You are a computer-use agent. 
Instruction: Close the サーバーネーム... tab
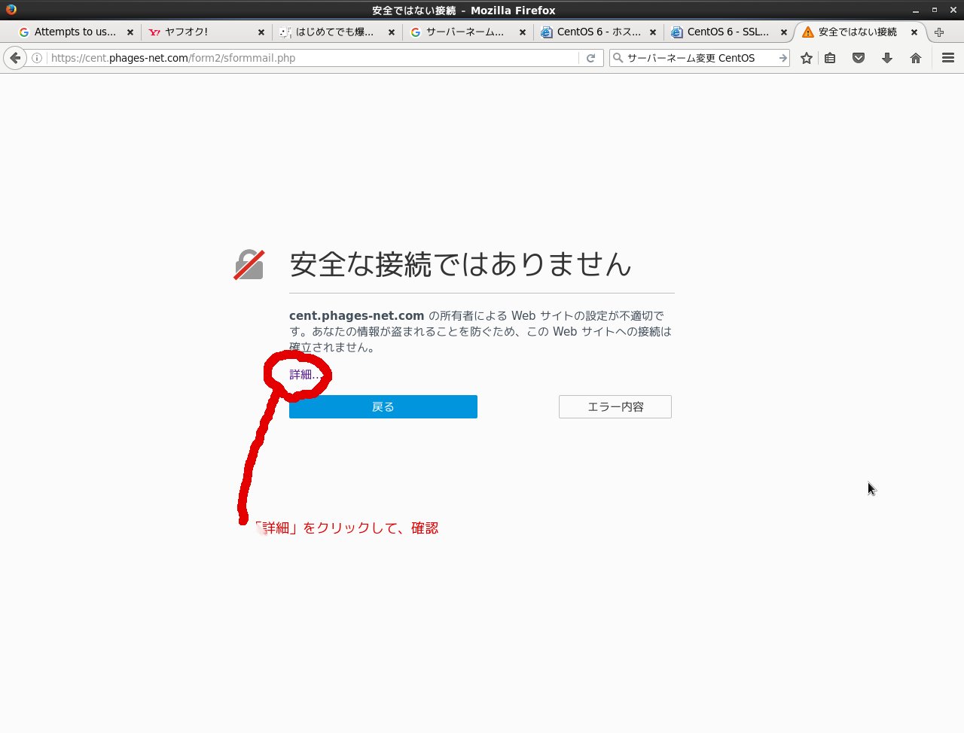point(523,32)
